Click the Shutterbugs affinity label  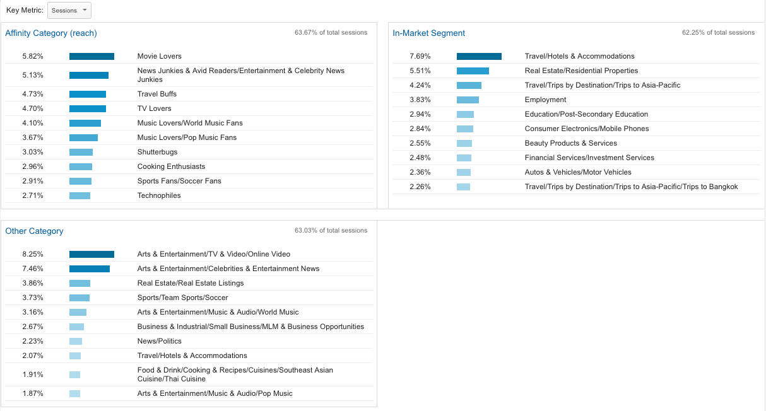click(157, 152)
